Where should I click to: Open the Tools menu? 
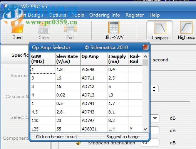point(78,15)
